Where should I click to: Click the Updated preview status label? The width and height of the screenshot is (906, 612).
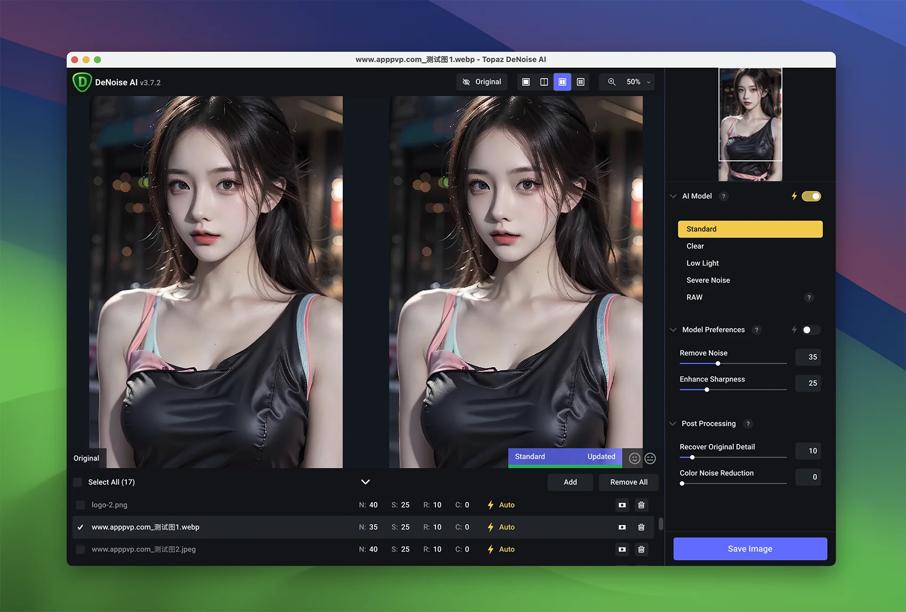pos(601,457)
